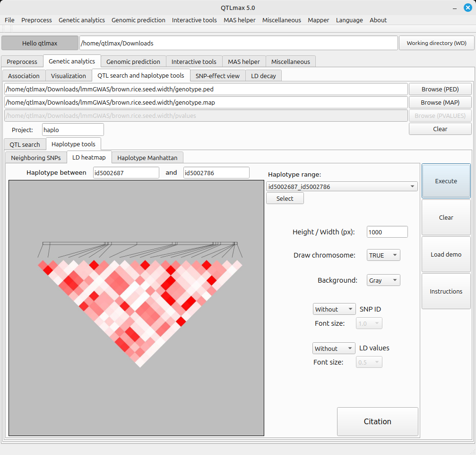
Task: Close the QTLmax window
Action: 467,7
